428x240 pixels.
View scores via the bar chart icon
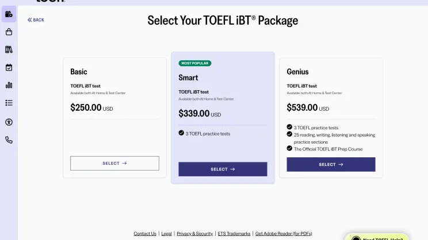9,85
